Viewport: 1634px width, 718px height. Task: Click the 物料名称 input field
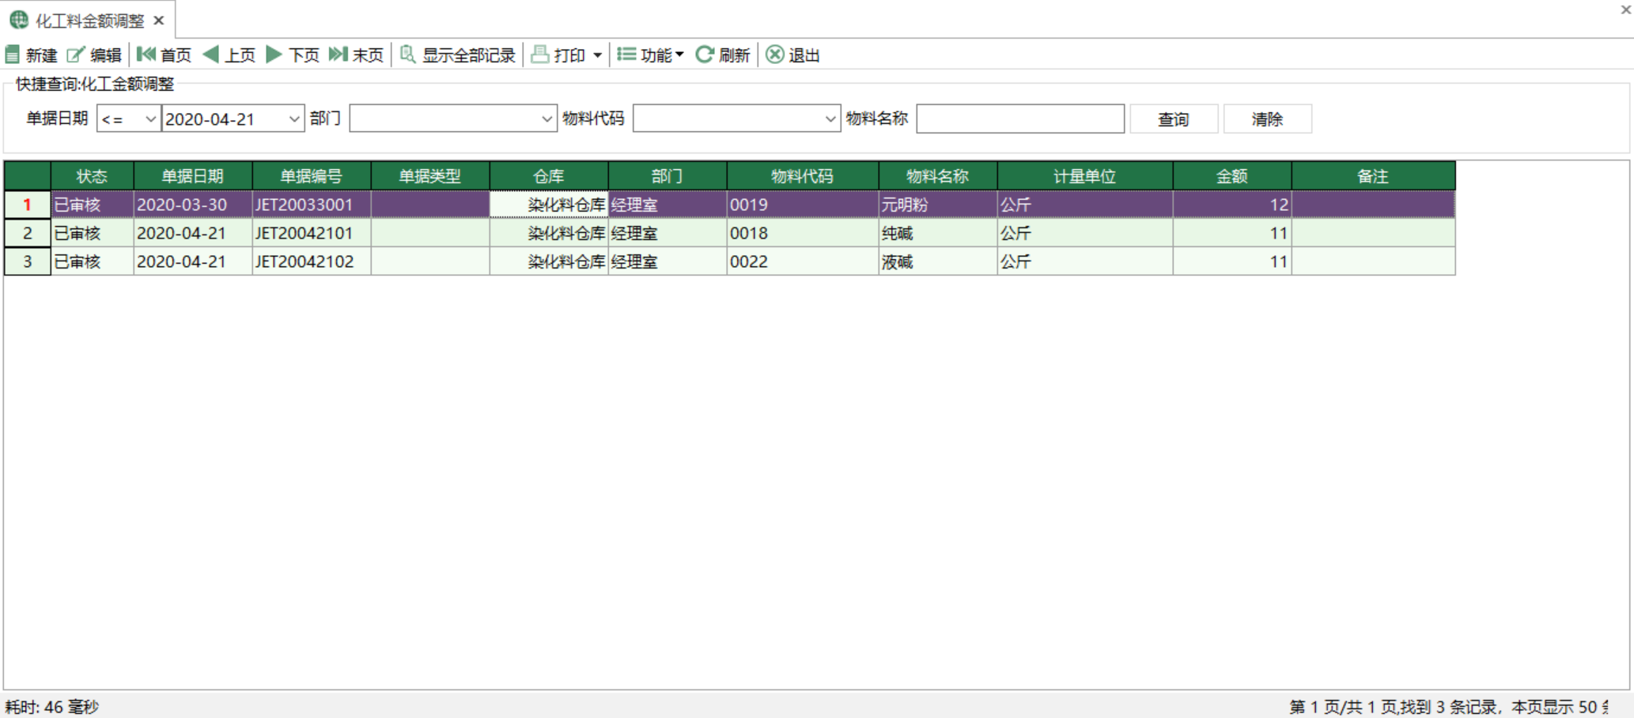(1020, 118)
